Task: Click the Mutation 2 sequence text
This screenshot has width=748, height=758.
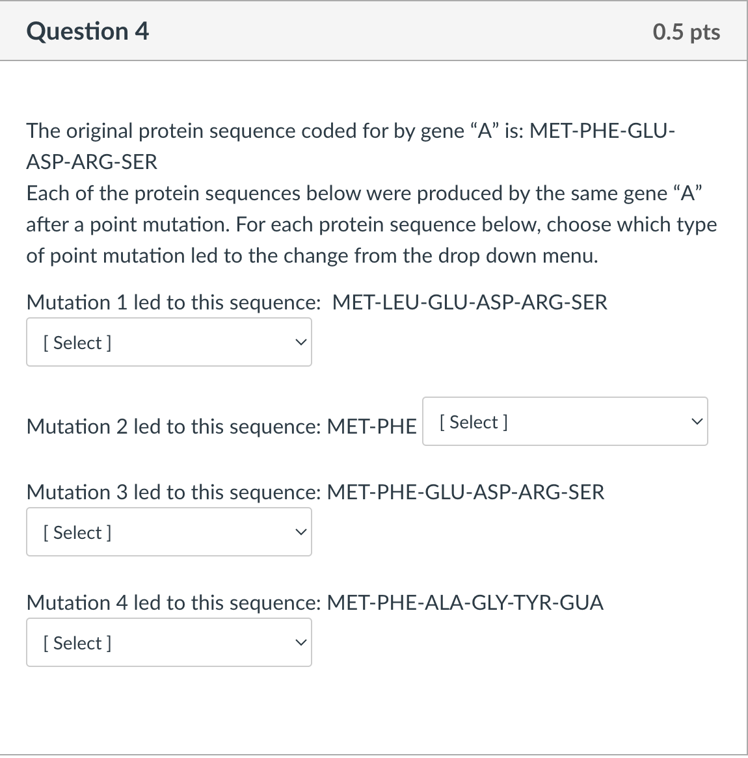Action: click(221, 426)
